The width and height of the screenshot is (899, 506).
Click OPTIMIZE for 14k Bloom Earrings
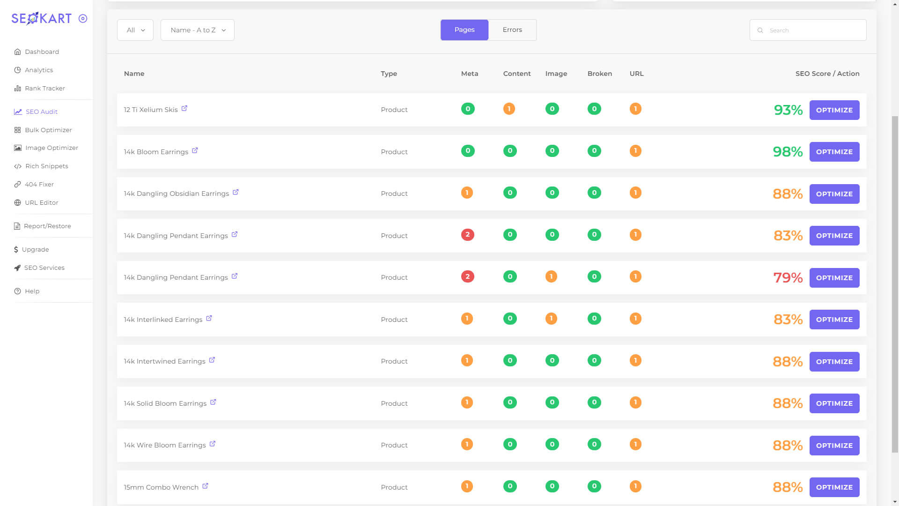pos(834,152)
